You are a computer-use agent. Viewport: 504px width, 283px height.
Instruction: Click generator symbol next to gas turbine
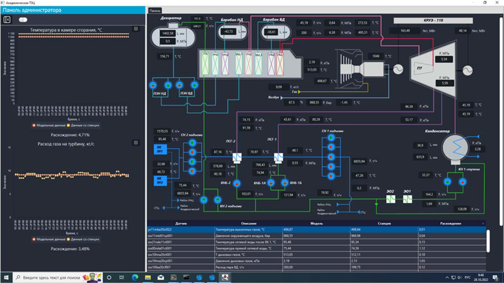click(x=398, y=69)
